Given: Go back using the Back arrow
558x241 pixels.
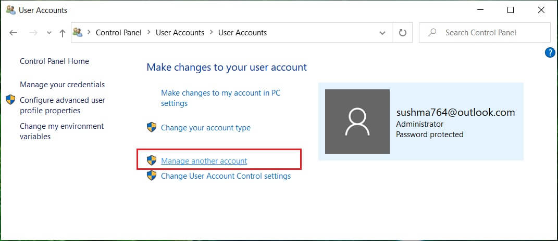Looking at the screenshot, I should pos(14,33).
